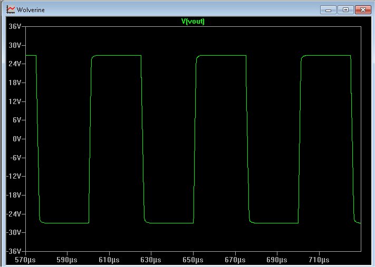The image size is (375, 267).
Task: Click the 18V vertical axis label
Action: point(15,83)
